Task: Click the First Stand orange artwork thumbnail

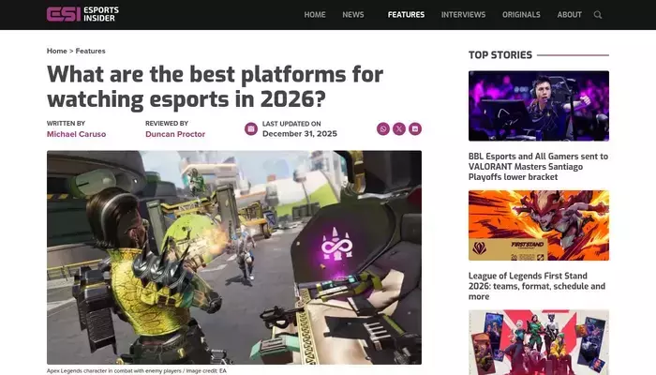Action: [539, 226]
